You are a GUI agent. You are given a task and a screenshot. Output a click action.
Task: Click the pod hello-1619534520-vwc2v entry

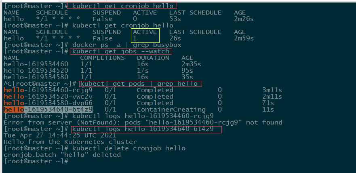[x=48, y=97]
